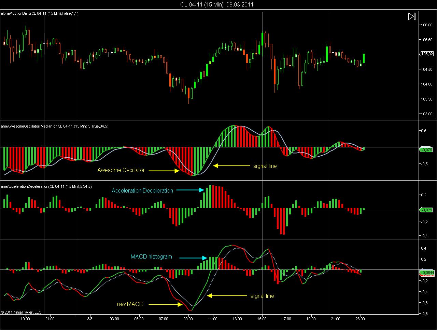Click the Acceleration Deceleration annotation text
This screenshot has height=330, width=437.
(142, 190)
